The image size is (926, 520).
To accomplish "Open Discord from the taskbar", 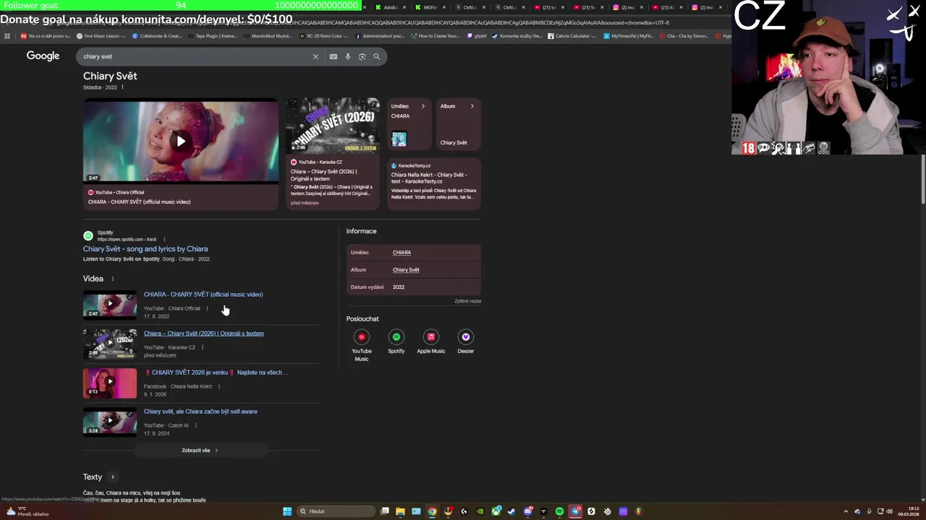I will coord(527,511).
